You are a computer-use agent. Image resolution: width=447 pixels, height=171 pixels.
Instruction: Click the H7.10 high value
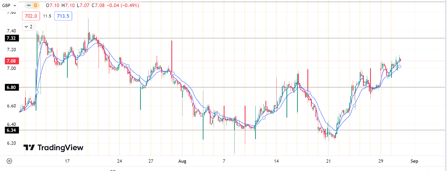pyautogui.click(x=68, y=5)
